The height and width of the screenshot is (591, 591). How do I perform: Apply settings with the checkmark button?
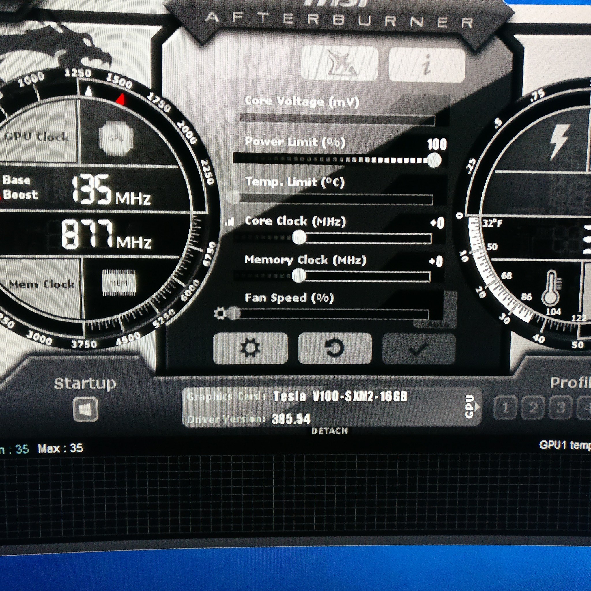pos(418,349)
